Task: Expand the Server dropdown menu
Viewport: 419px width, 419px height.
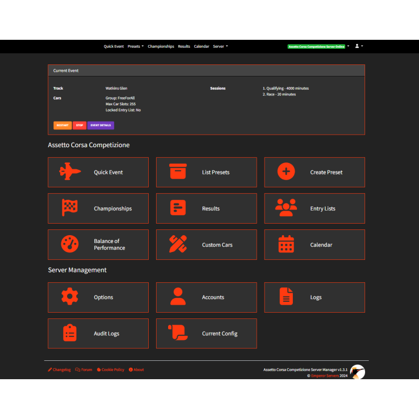Action: (x=220, y=46)
